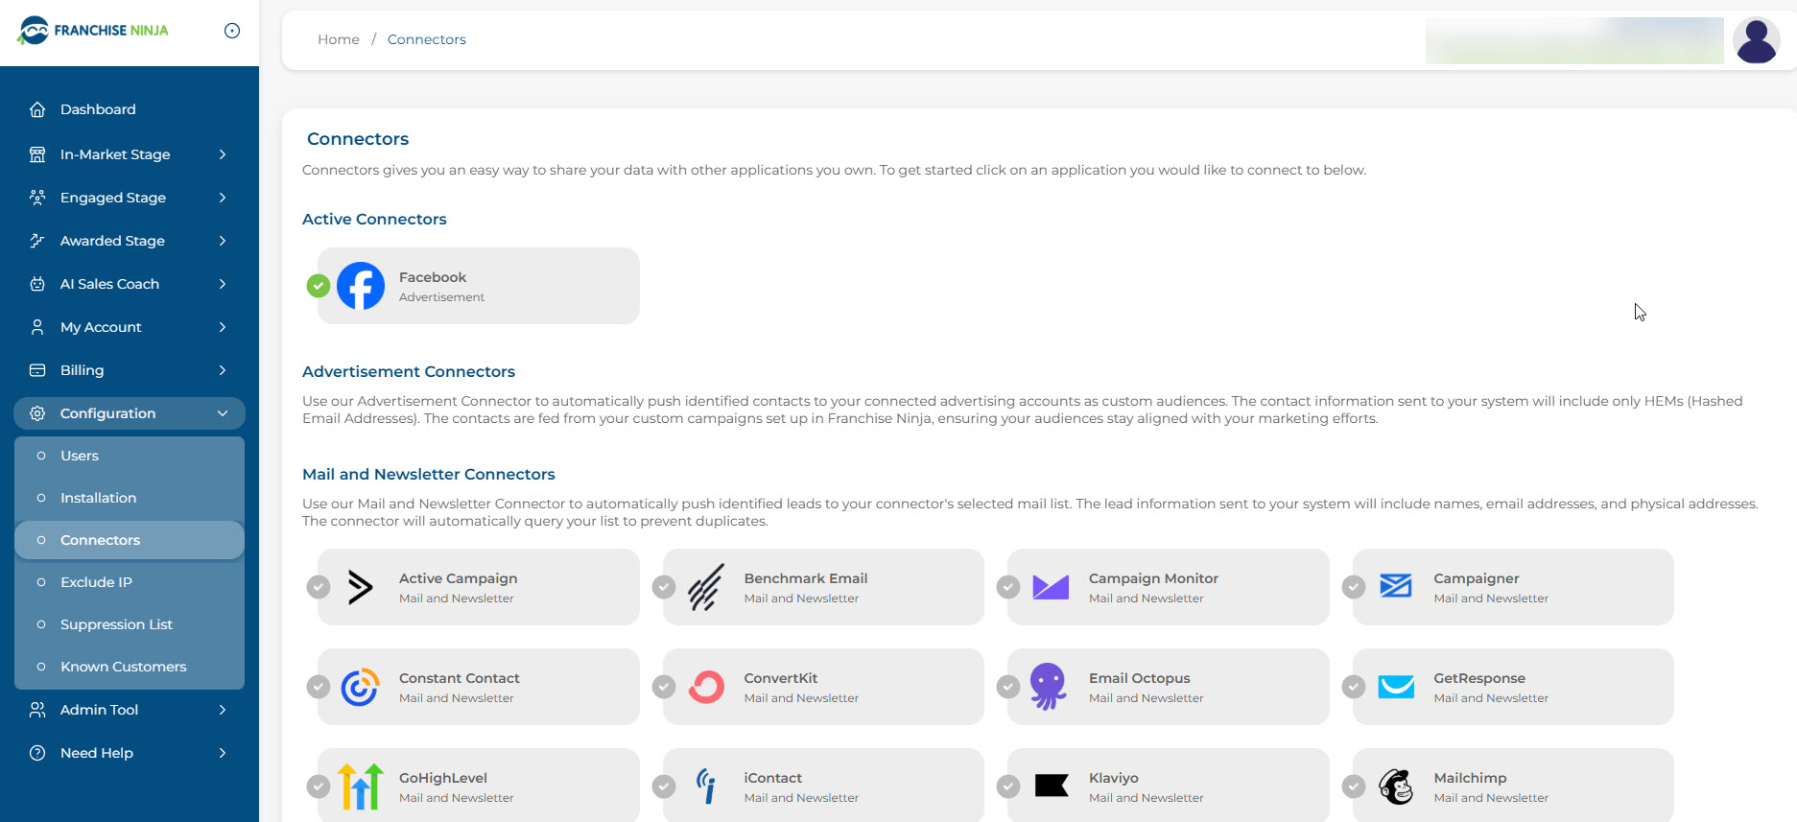Toggle the Campaigner status check
1797x822 pixels.
pyautogui.click(x=1354, y=587)
